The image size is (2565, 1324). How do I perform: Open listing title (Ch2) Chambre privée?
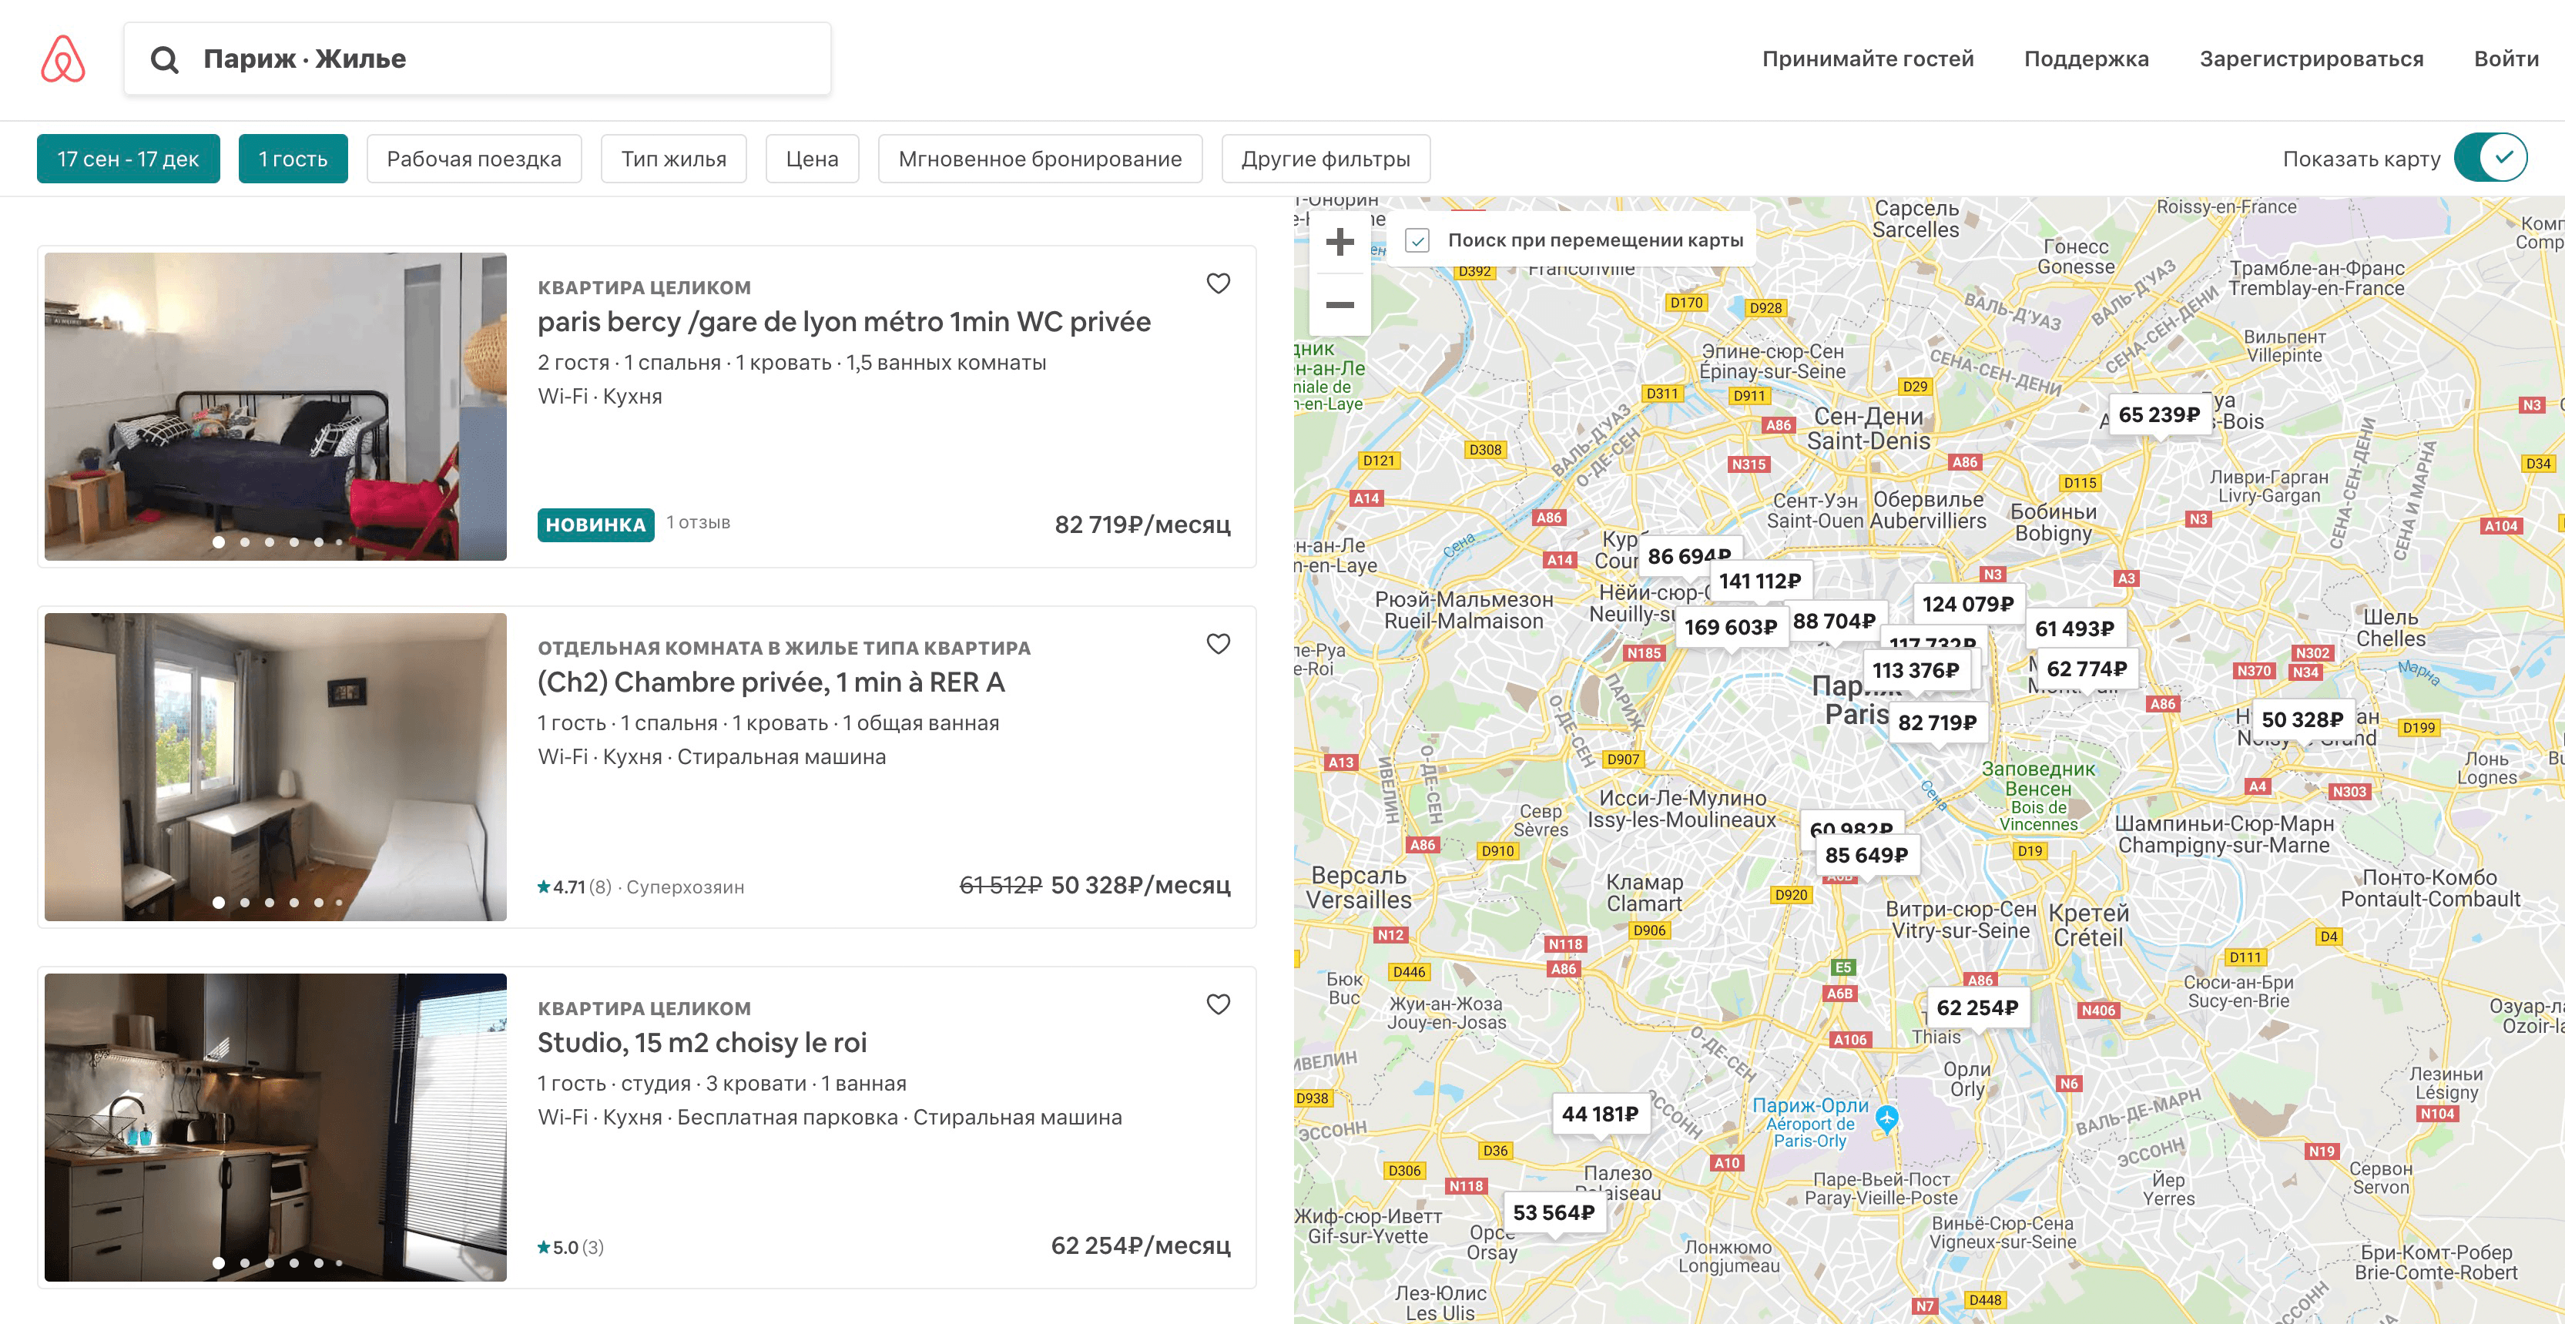pos(772,682)
